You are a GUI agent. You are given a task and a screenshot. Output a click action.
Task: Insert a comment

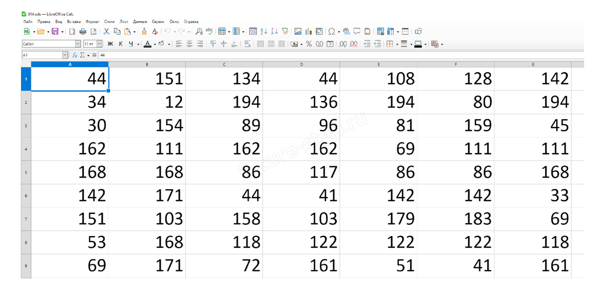(x=357, y=31)
